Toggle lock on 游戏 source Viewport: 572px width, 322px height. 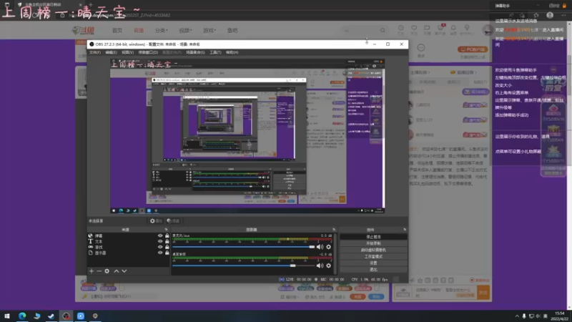pyautogui.click(x=167, y=247)
